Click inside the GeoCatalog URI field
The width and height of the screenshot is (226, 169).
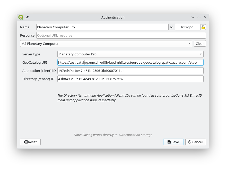point(130,62)
